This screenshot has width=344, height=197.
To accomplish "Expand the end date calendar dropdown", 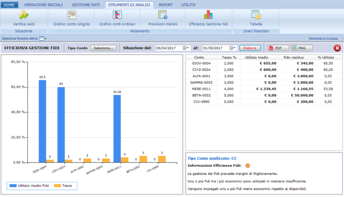I will 233,48.
